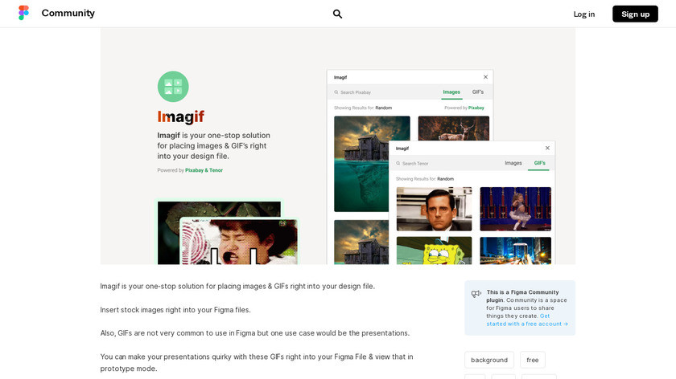This screenshot has width=676, height=379.
Task: Open the Pixabay & Tenor link
Action: [x=204, y=170]
